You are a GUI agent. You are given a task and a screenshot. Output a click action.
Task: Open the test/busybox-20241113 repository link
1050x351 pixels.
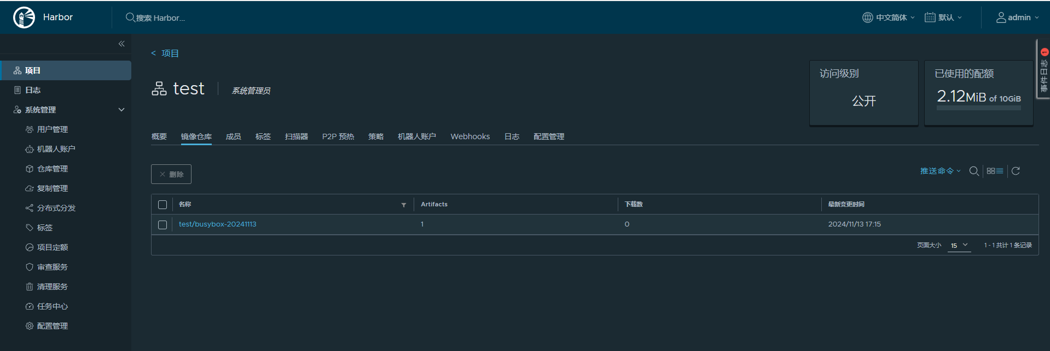coord(218,224)
